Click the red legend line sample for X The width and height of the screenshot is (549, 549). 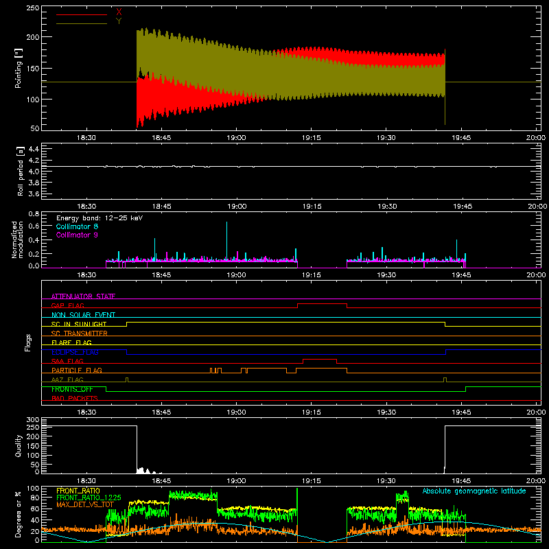coord(82,14)
